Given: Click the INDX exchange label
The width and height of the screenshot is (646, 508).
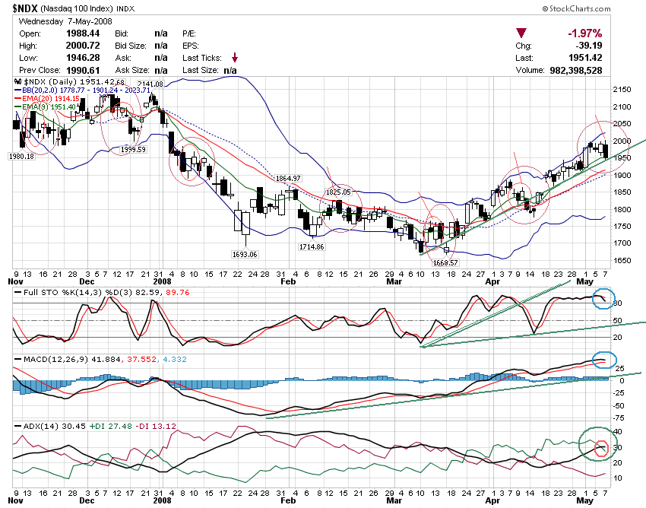Looking at the screenshot, I should tap(125, 8).
